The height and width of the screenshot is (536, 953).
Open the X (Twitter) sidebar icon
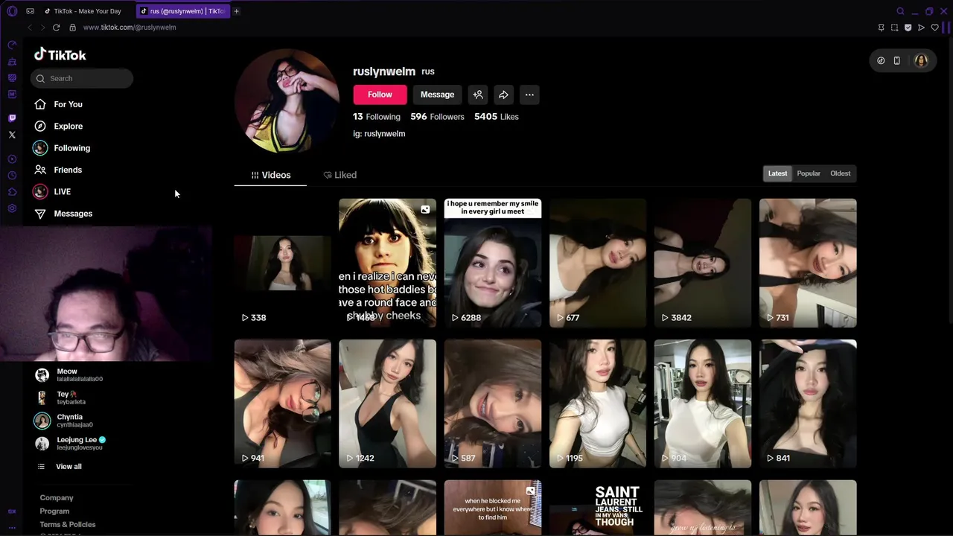click(12, 135)
